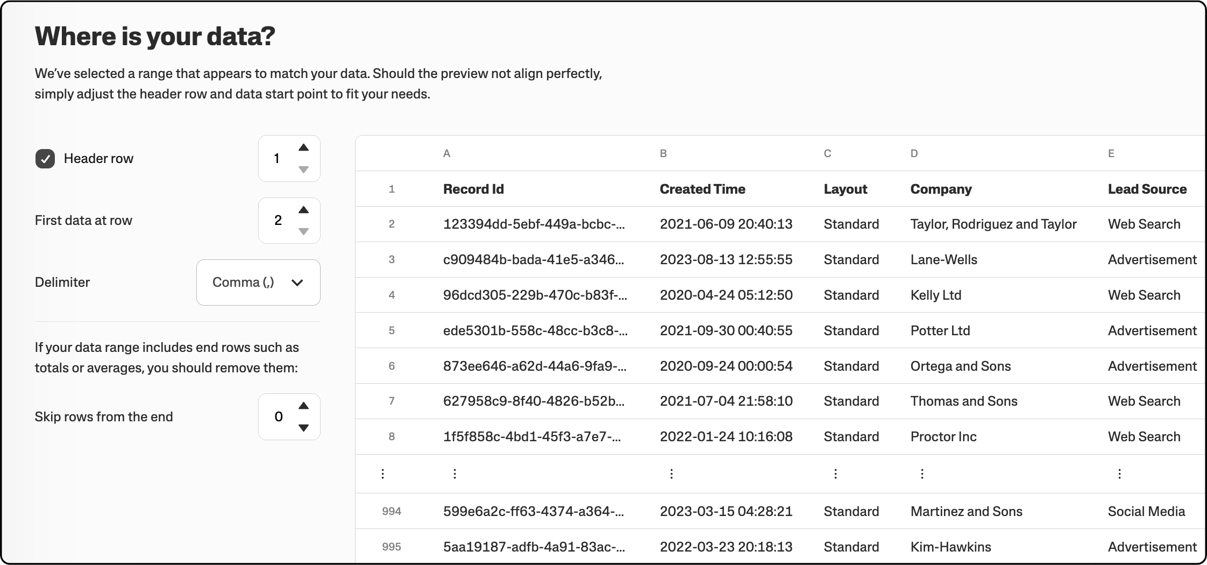Click the Kim-Hawkins company cell

(950, 547)
